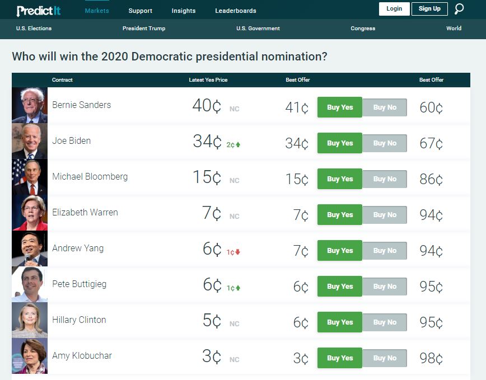Open the Markets menu
The image size is (486, 380).
97,11
